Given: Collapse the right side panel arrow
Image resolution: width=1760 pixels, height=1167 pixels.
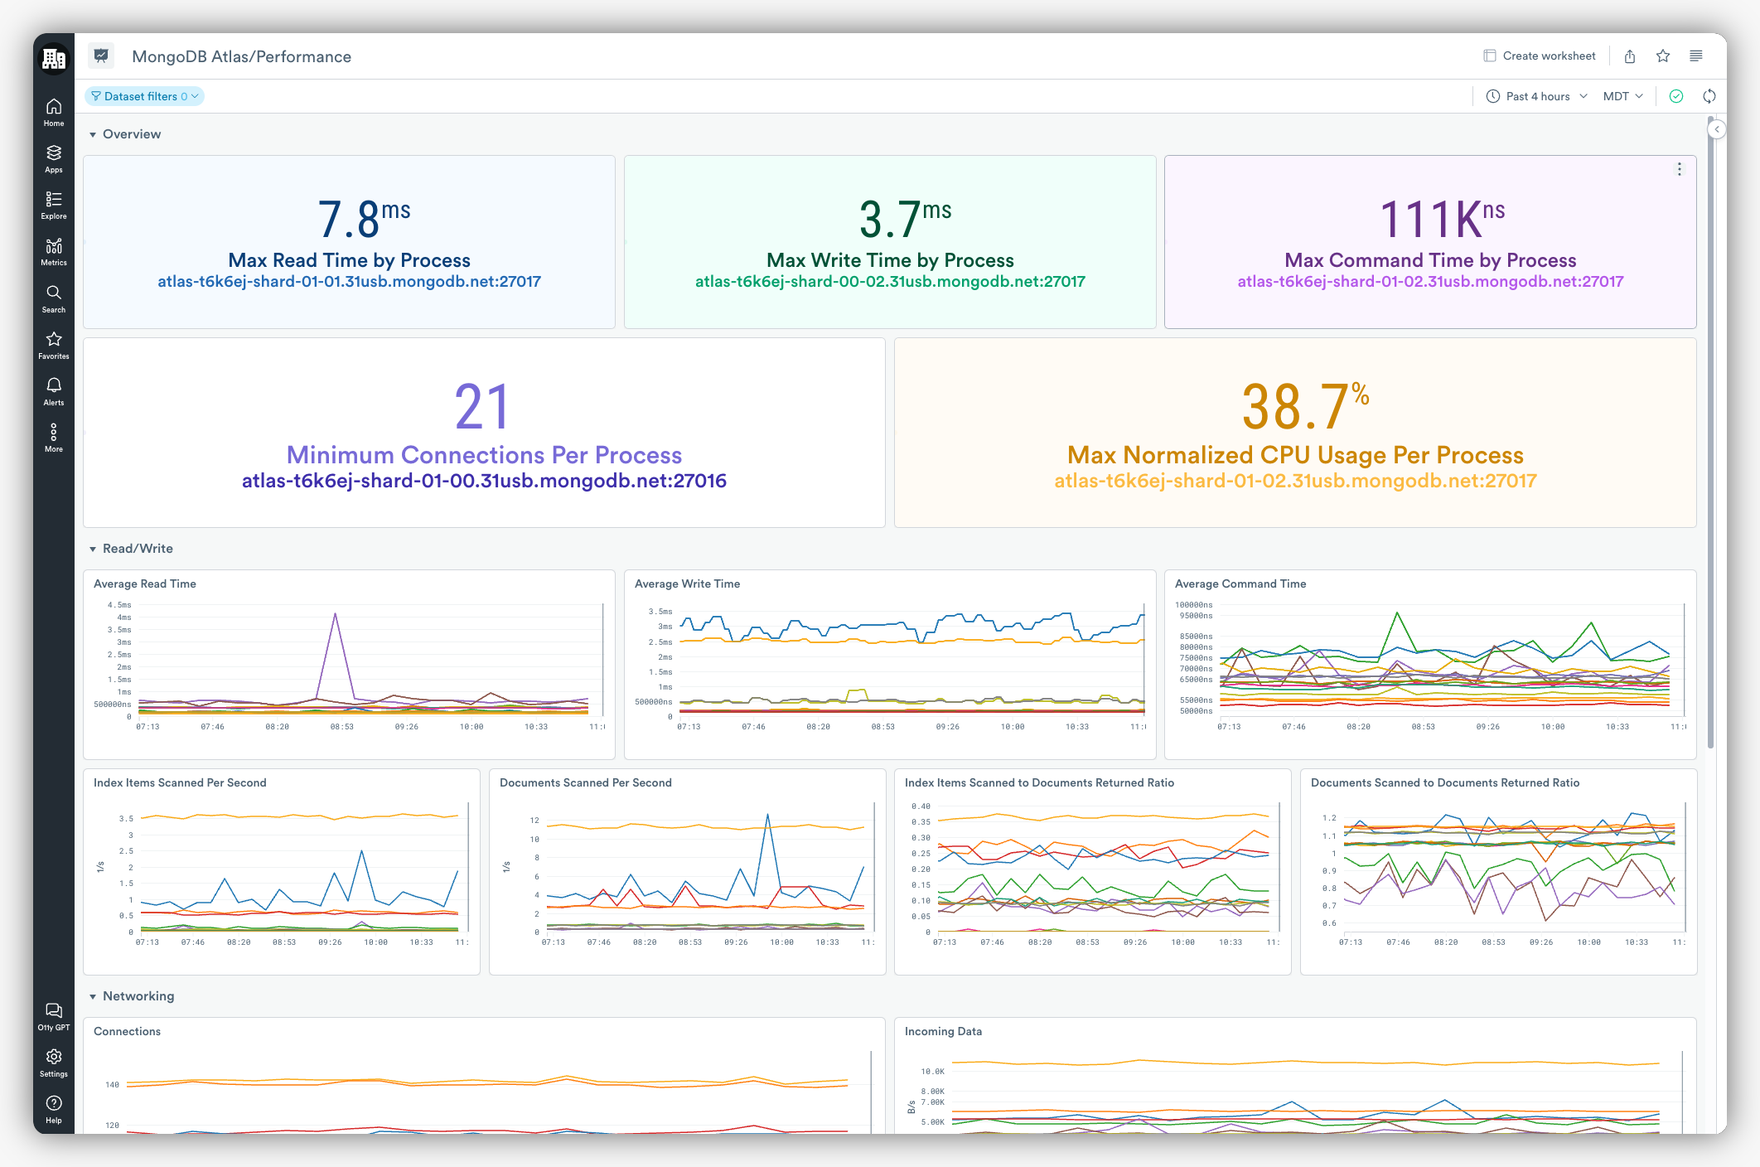Looking at the screenshot, I should click(1718, 129).
